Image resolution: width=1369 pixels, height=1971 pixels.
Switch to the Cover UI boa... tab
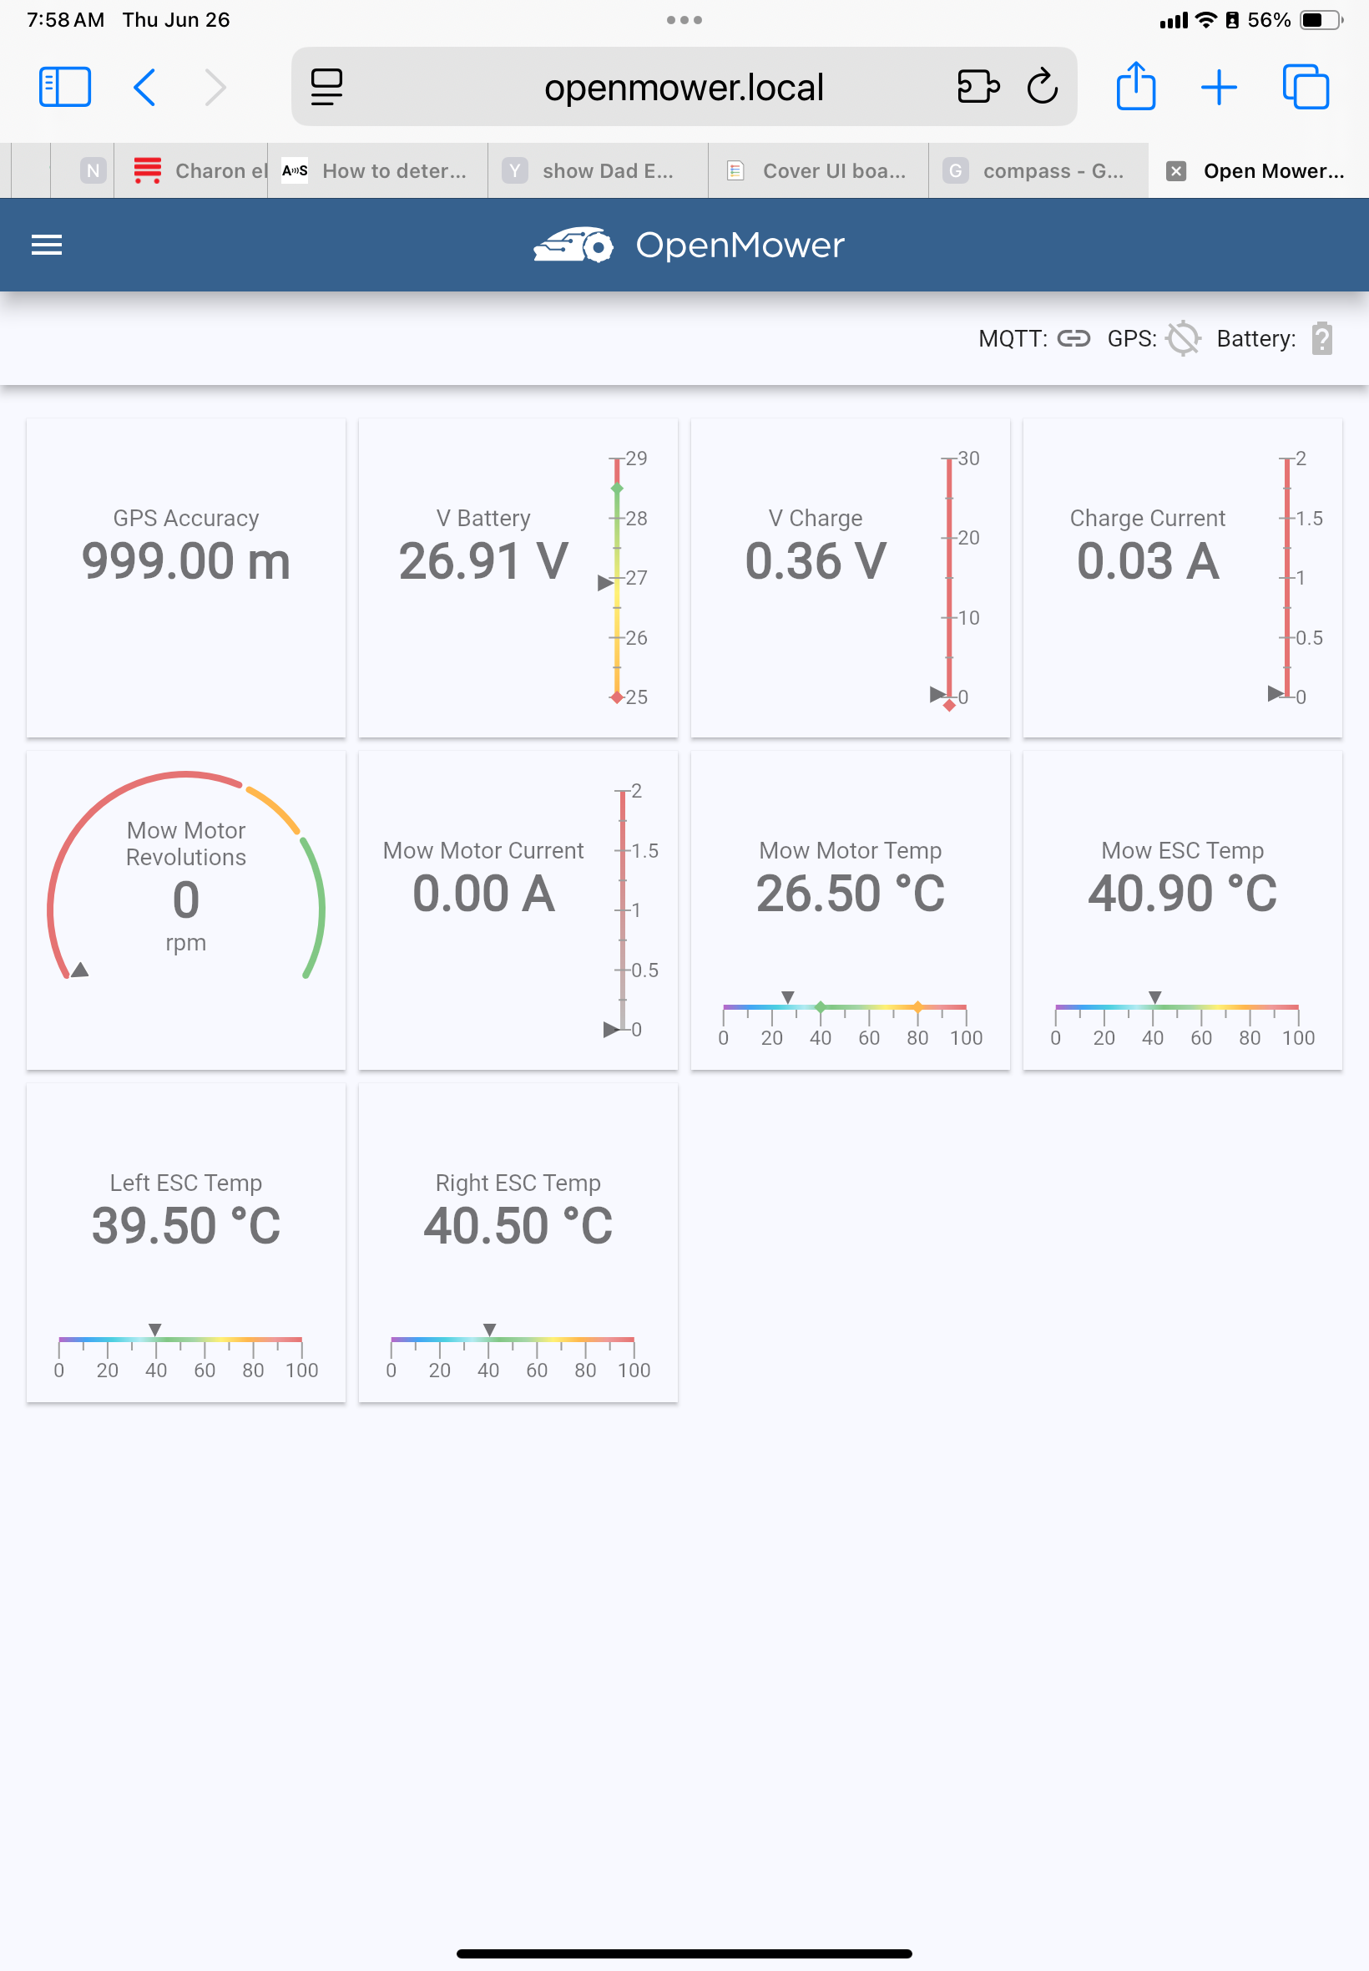[818, 170]
